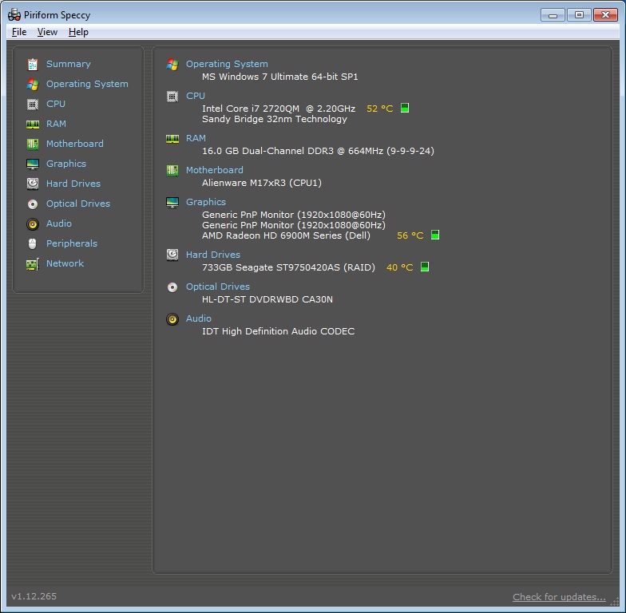
Task: Click the Hard Drives heading in summary
Action: (x=212, y=255)
